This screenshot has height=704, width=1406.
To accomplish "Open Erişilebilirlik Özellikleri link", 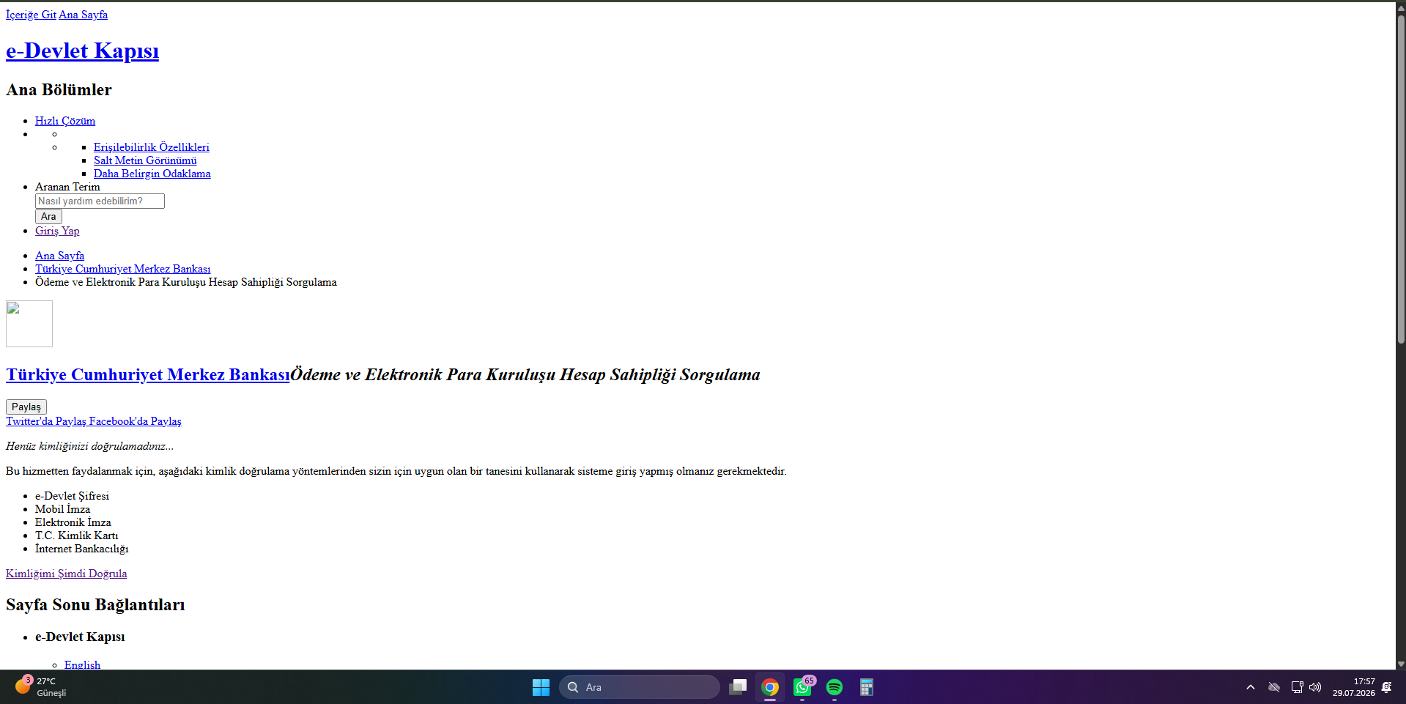I will point(152,147).
